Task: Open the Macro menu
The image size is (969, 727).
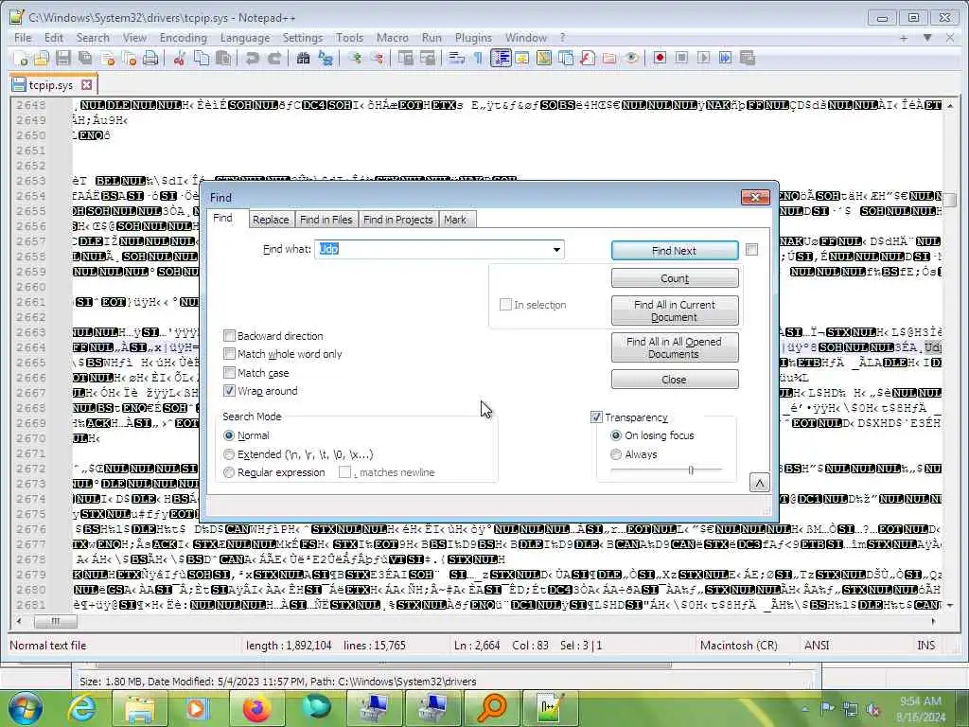Action: pos(393,38)
